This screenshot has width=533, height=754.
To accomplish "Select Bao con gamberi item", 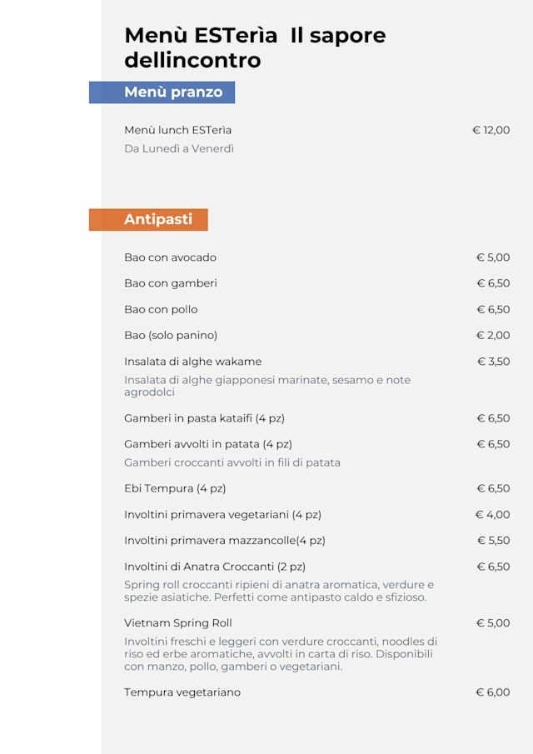I will tap(171, 283).
